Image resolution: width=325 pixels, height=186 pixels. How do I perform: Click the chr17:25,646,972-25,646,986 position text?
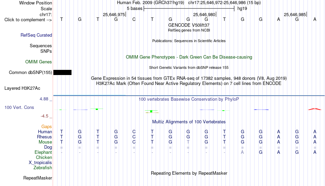click(x=224, y=3)
